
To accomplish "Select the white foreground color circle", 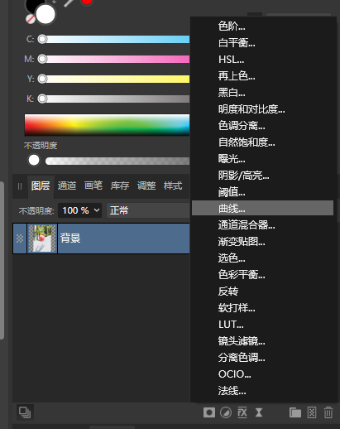I will pyautogui.click(x=45, y=14).
